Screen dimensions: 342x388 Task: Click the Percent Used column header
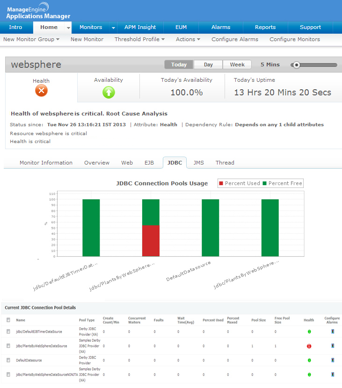(x=213, y=320)
